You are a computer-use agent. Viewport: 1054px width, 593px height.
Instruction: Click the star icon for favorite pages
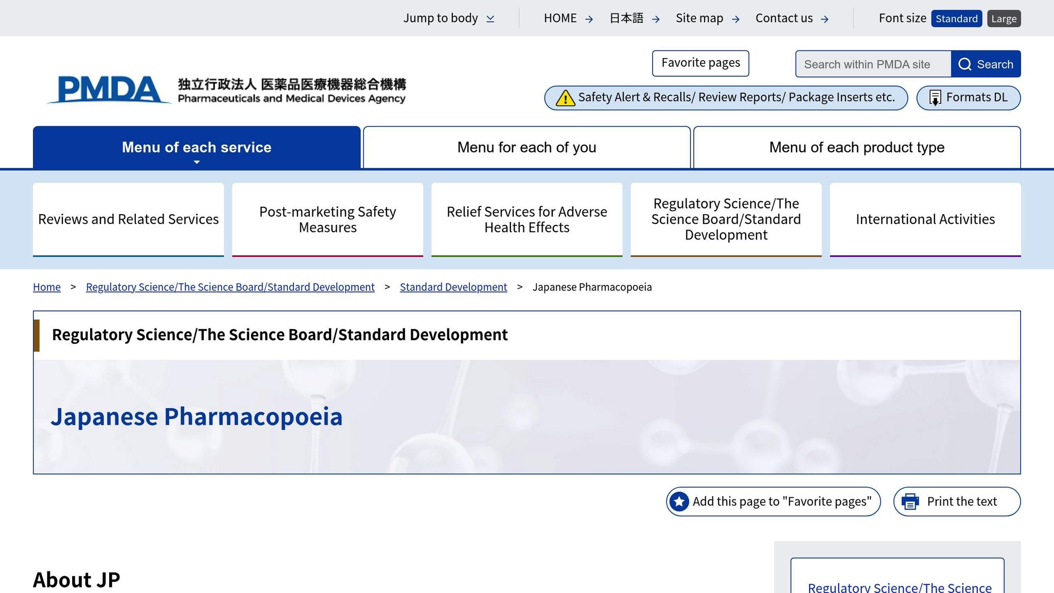click(x=679, y=501)
